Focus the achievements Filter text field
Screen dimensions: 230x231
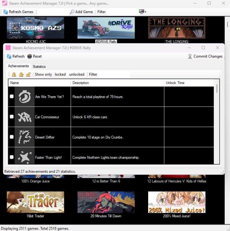click(114, 75)
